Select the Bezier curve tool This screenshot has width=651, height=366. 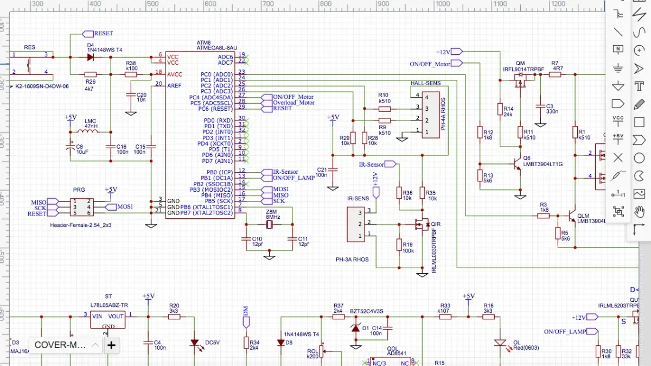coord(639,31)
